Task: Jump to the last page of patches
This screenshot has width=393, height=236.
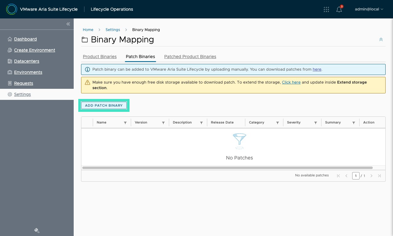Action: 379,176
